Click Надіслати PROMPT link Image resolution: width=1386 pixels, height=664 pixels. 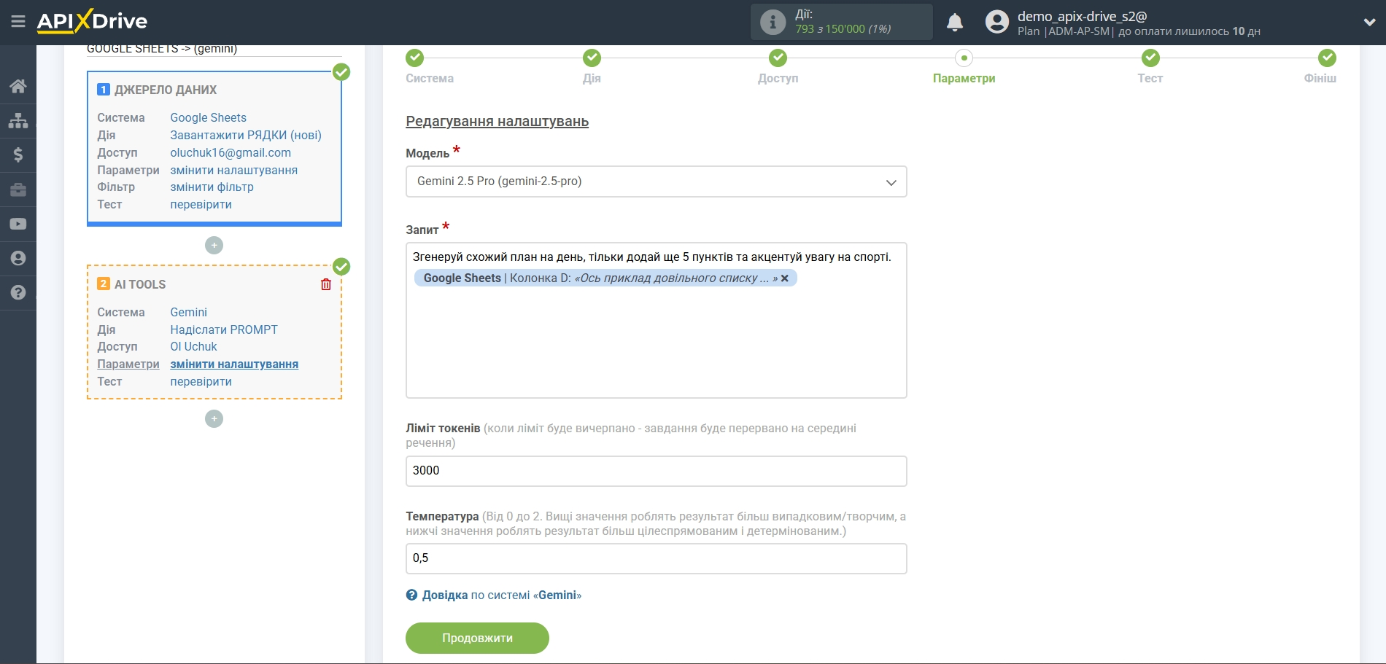[x=224, y=329]
